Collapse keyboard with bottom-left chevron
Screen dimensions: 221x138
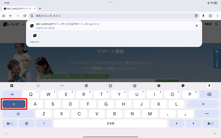(x=6, y=134)
